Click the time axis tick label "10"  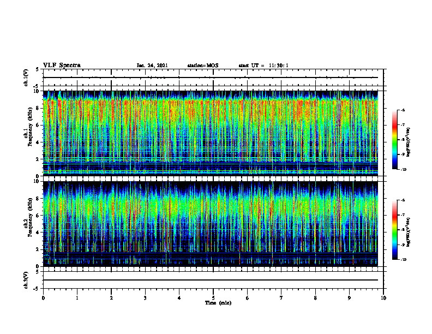(x=383, y=298)
